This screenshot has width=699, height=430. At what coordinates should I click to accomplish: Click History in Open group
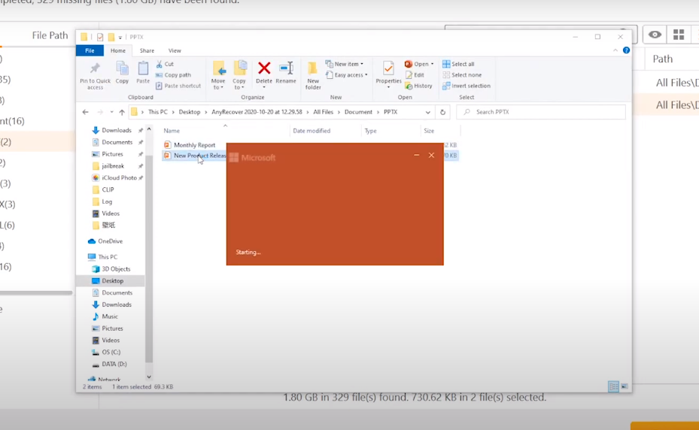(x=418, y=86)
